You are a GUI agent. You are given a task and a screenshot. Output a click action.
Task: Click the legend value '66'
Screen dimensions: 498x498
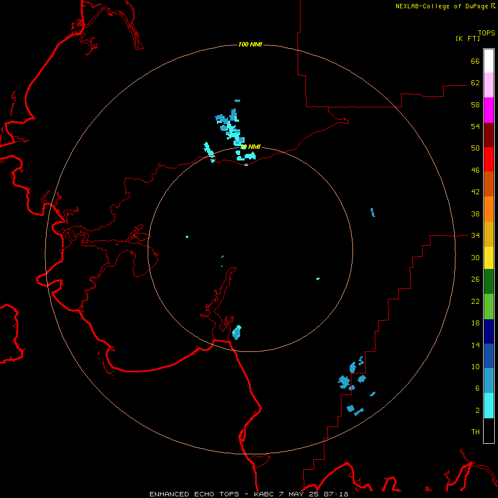point(475,61)
